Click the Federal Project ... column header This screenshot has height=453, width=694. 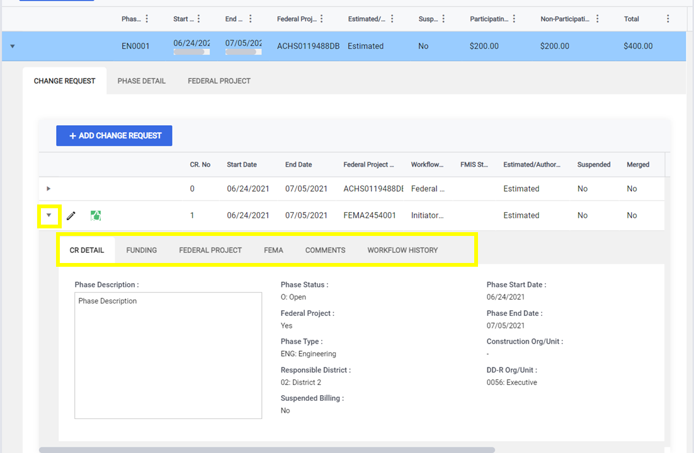(x=368, y=165)
